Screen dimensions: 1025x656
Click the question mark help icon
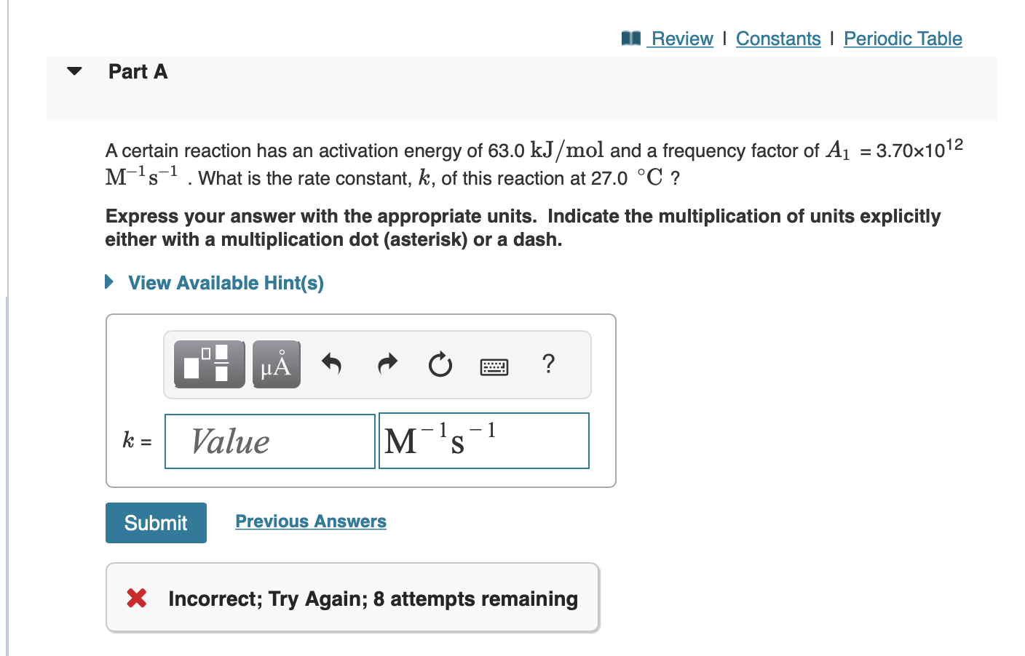coord(548,364)
